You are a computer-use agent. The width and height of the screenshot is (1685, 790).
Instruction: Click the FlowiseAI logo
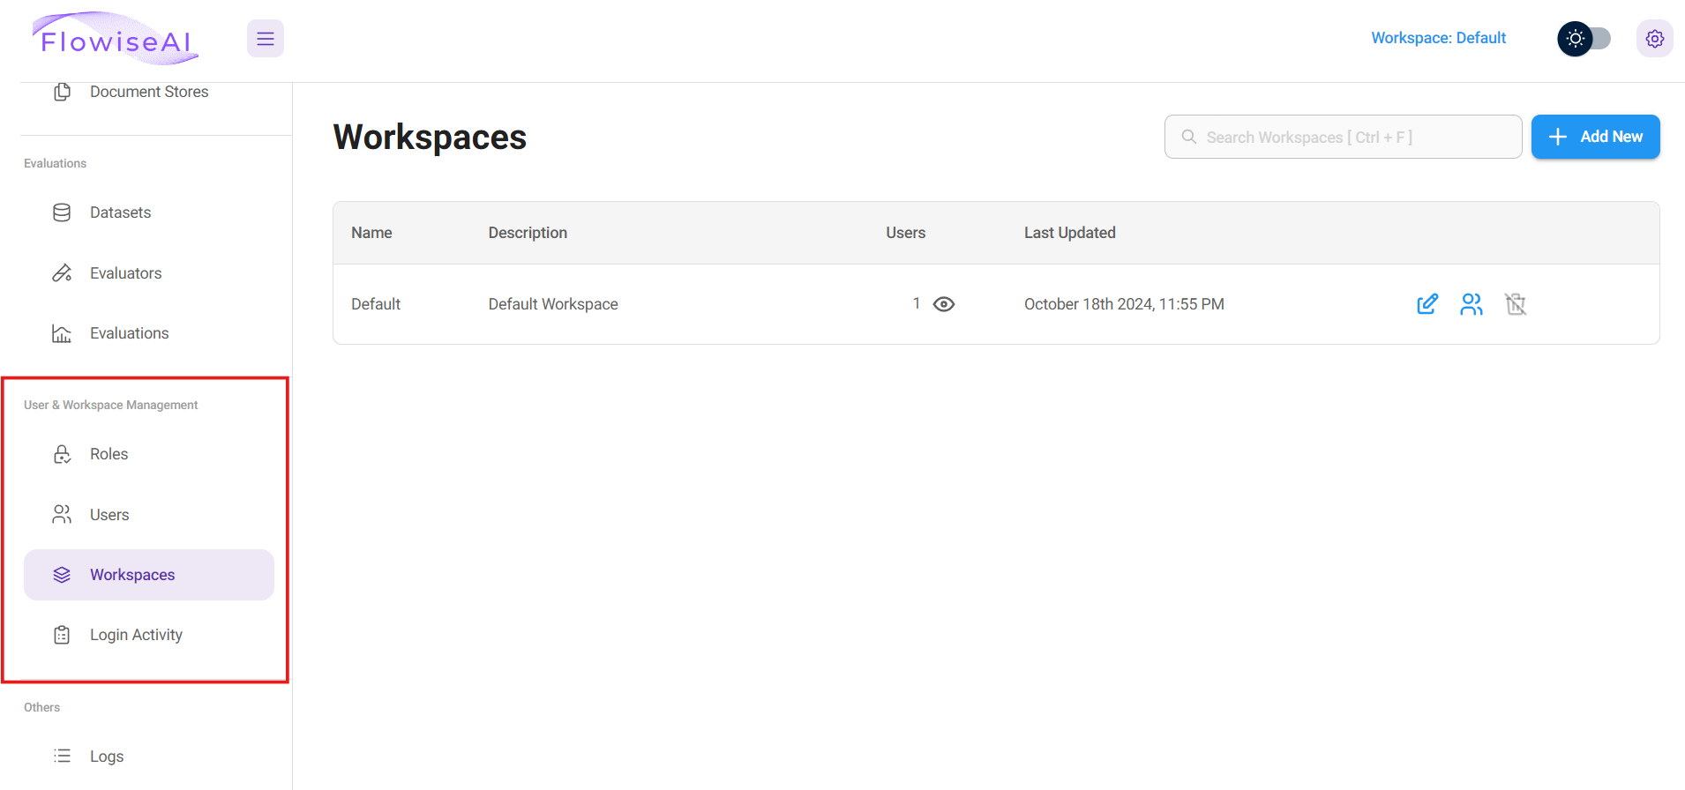click(x=116, y=40)
